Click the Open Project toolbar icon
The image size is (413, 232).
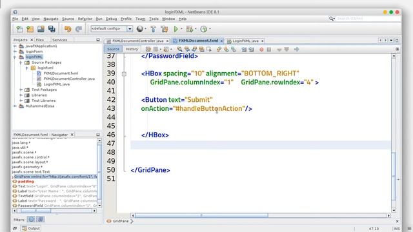(41, 29)
